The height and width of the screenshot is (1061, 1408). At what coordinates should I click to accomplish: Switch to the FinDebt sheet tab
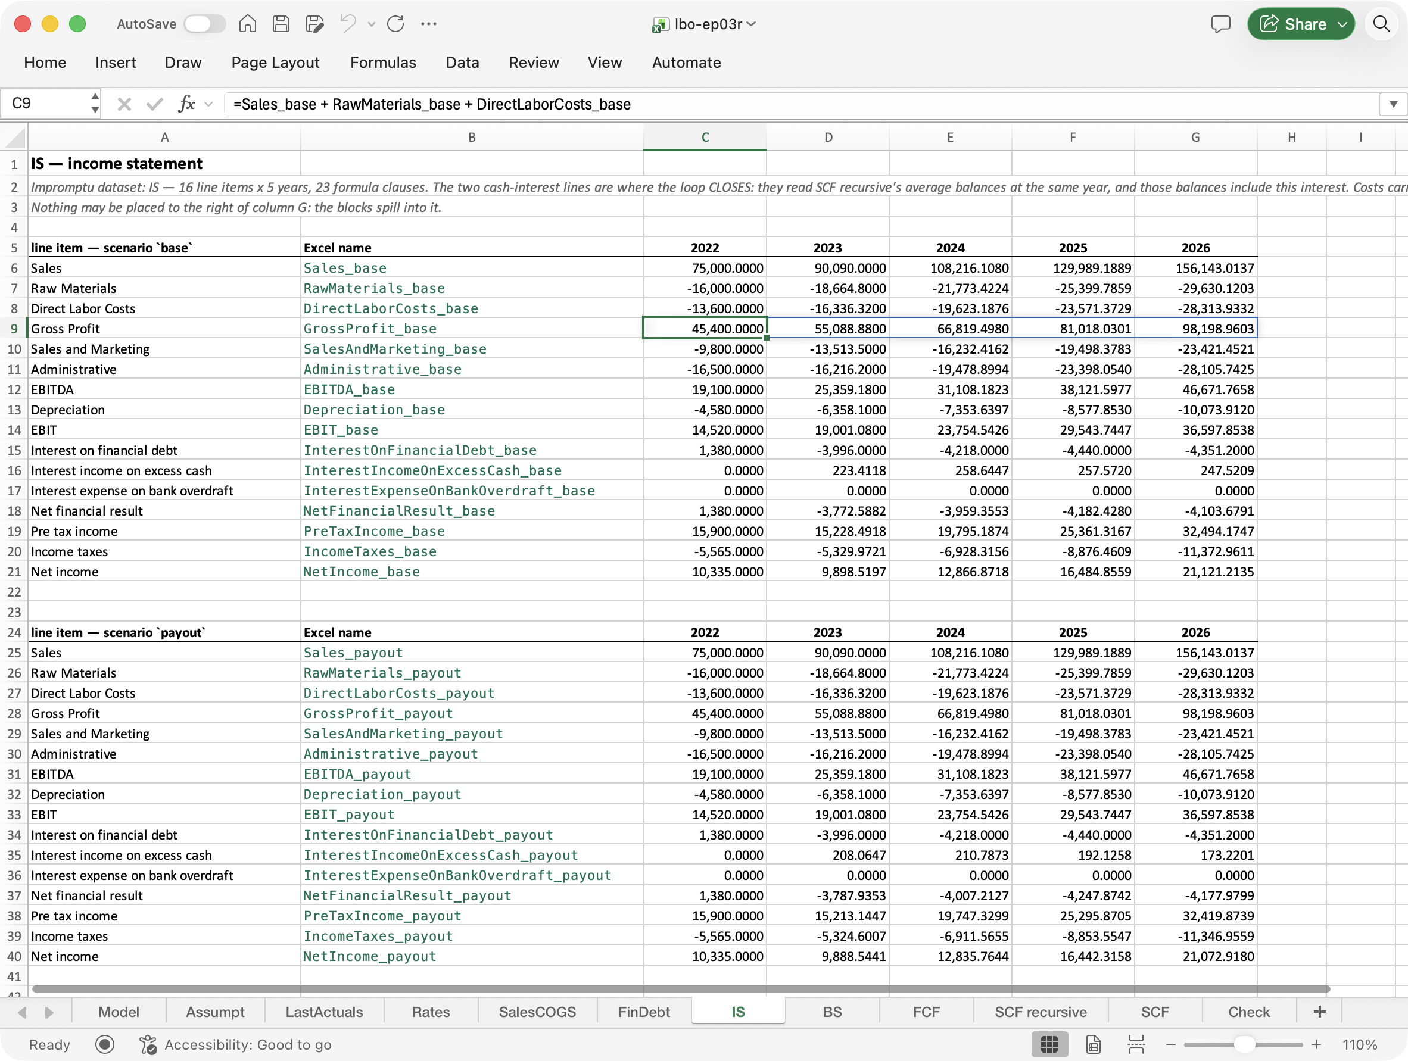pyautogui.click(x=643, y=1012)
